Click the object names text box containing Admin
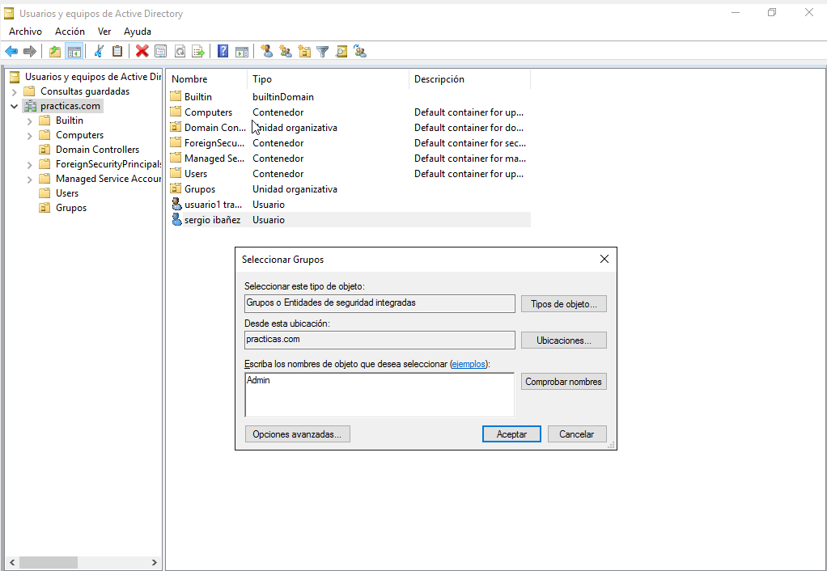The height and width of the screenshot is (571, 827). pos(379,395)
